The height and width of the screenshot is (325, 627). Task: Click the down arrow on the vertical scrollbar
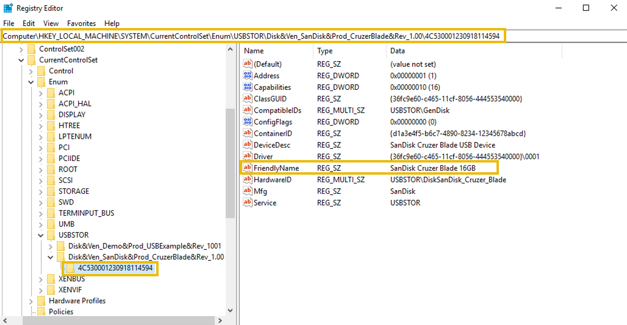231,311
